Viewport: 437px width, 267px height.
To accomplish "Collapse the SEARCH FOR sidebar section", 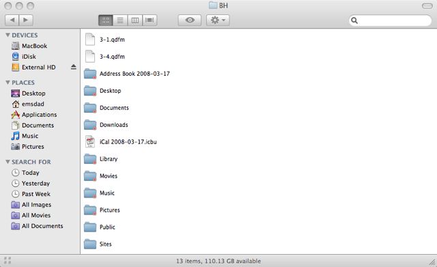I will [8, 162].
